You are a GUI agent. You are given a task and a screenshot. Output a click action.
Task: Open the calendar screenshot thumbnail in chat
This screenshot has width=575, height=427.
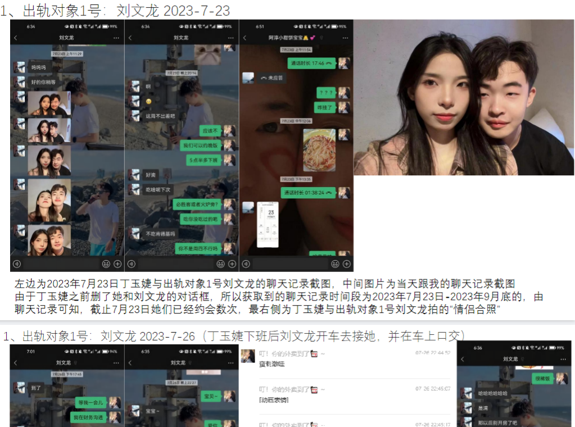268,224
